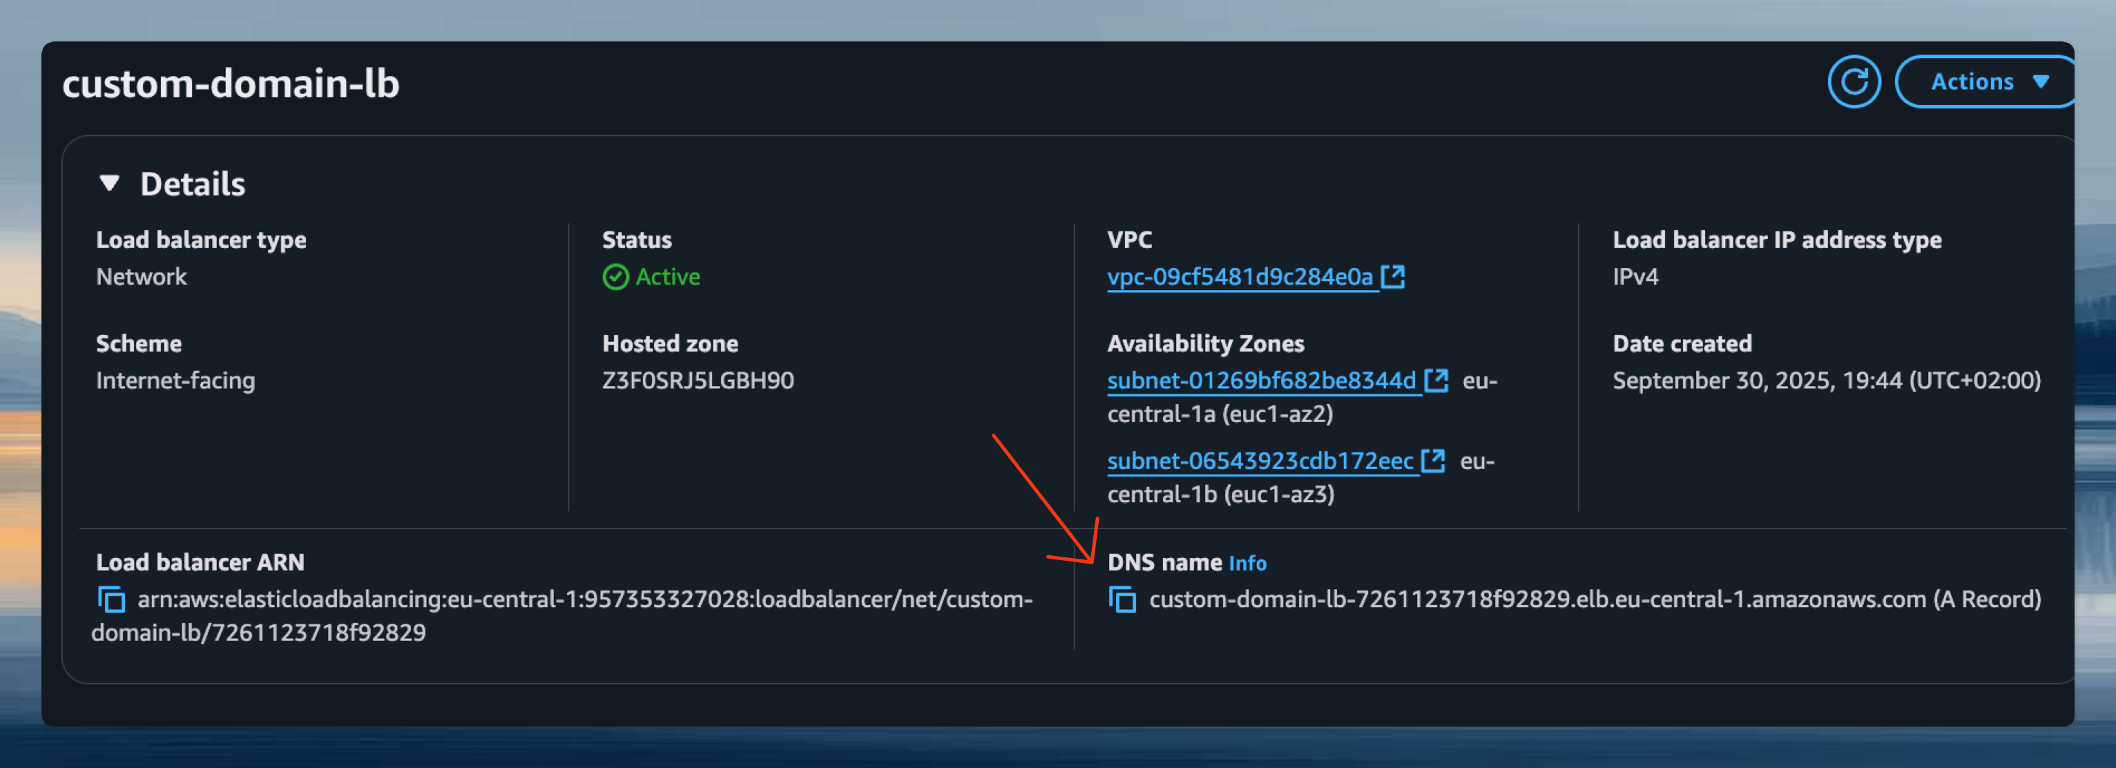
Task: Click the Actions dropdown caret icon
Action: click(x=2043, y=81)
